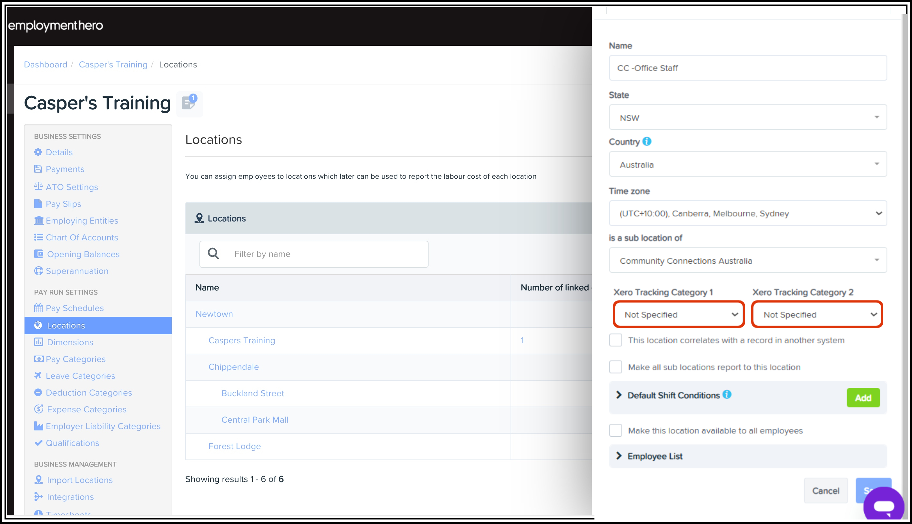912x524 pixels.
Task: Open the Chippendale location link
Action: click(233, 367)
